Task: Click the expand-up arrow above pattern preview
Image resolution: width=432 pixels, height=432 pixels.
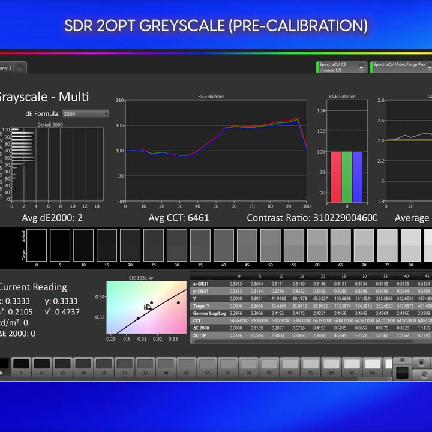Action: [x=402, y=361]
